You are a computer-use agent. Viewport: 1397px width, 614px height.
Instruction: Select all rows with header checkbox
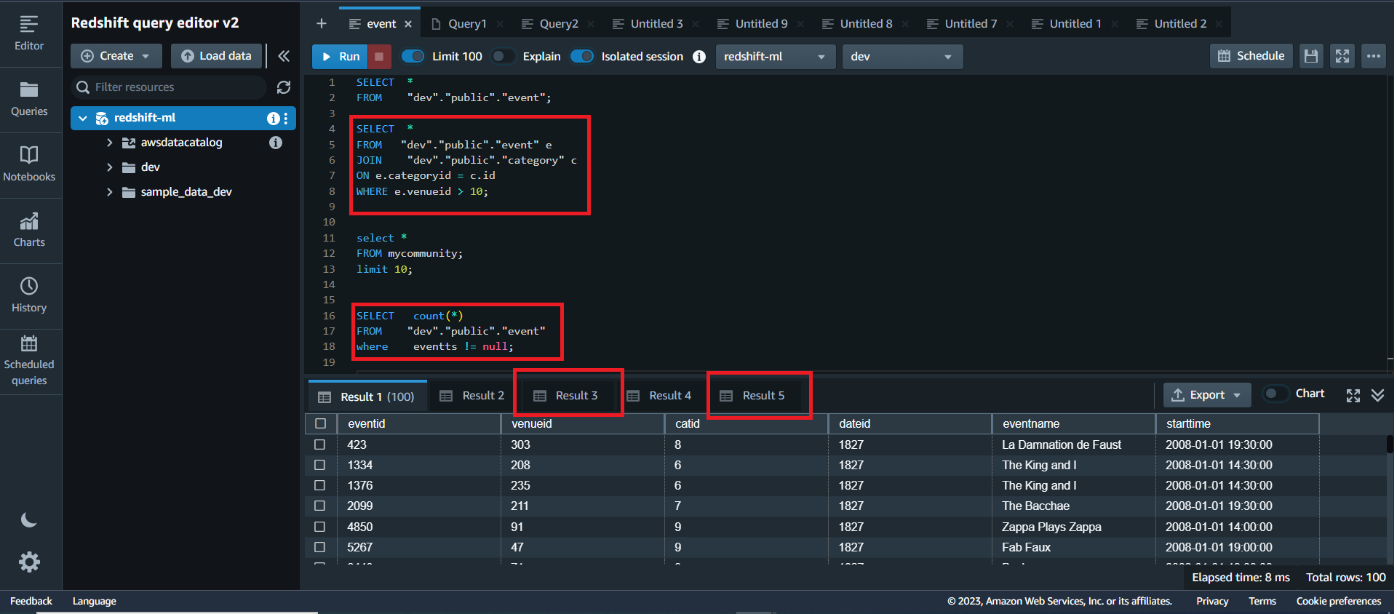pyautogui.click(x=320, y=423)
